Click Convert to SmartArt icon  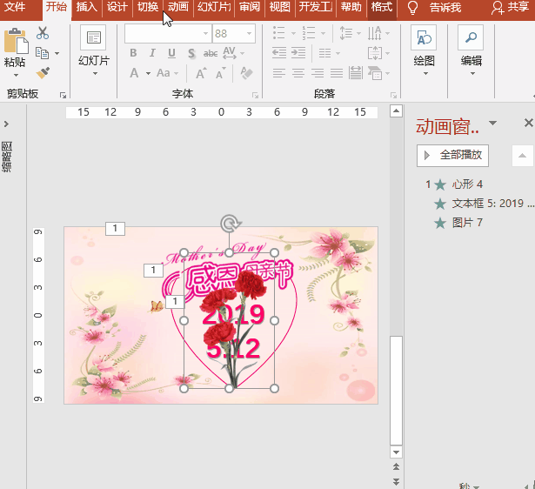[375, 73]
